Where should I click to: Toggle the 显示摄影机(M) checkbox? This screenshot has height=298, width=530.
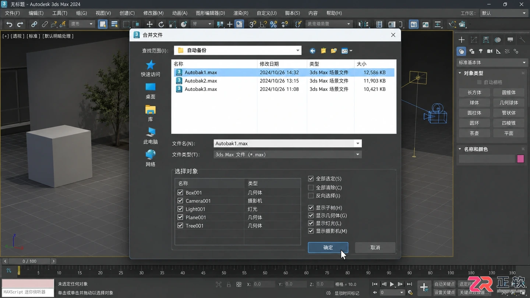tap(311, 231)
